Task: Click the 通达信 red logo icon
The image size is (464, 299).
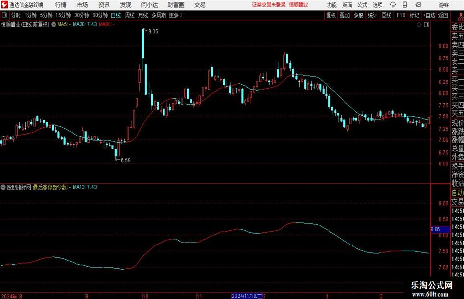Action: (x=4, y=5)
